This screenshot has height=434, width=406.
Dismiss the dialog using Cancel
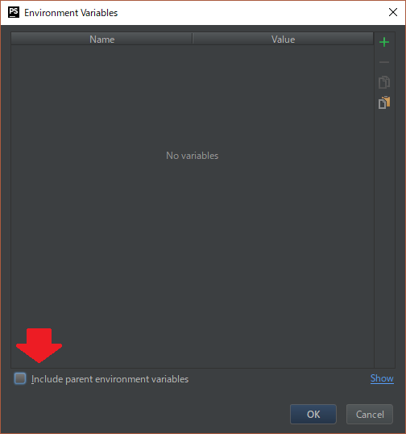tap(370, 415)
